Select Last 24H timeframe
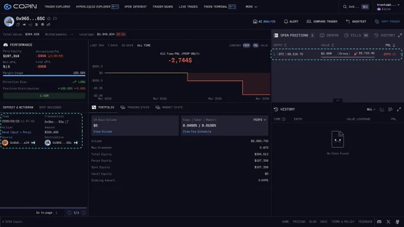404x227 pixels. tap(97, 46)
